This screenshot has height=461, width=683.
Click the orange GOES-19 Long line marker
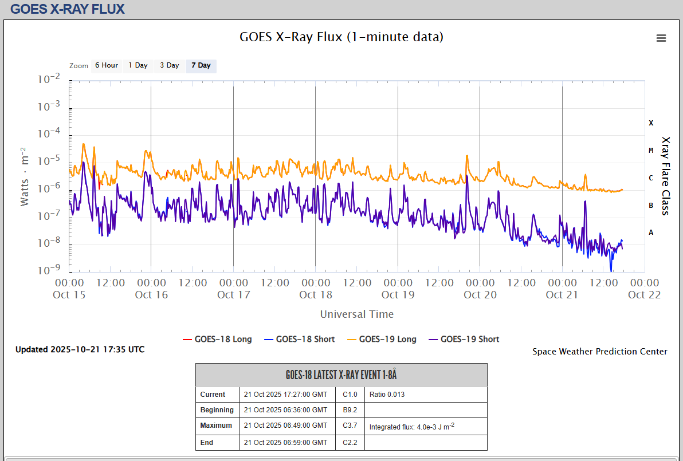tap(351, 340)
